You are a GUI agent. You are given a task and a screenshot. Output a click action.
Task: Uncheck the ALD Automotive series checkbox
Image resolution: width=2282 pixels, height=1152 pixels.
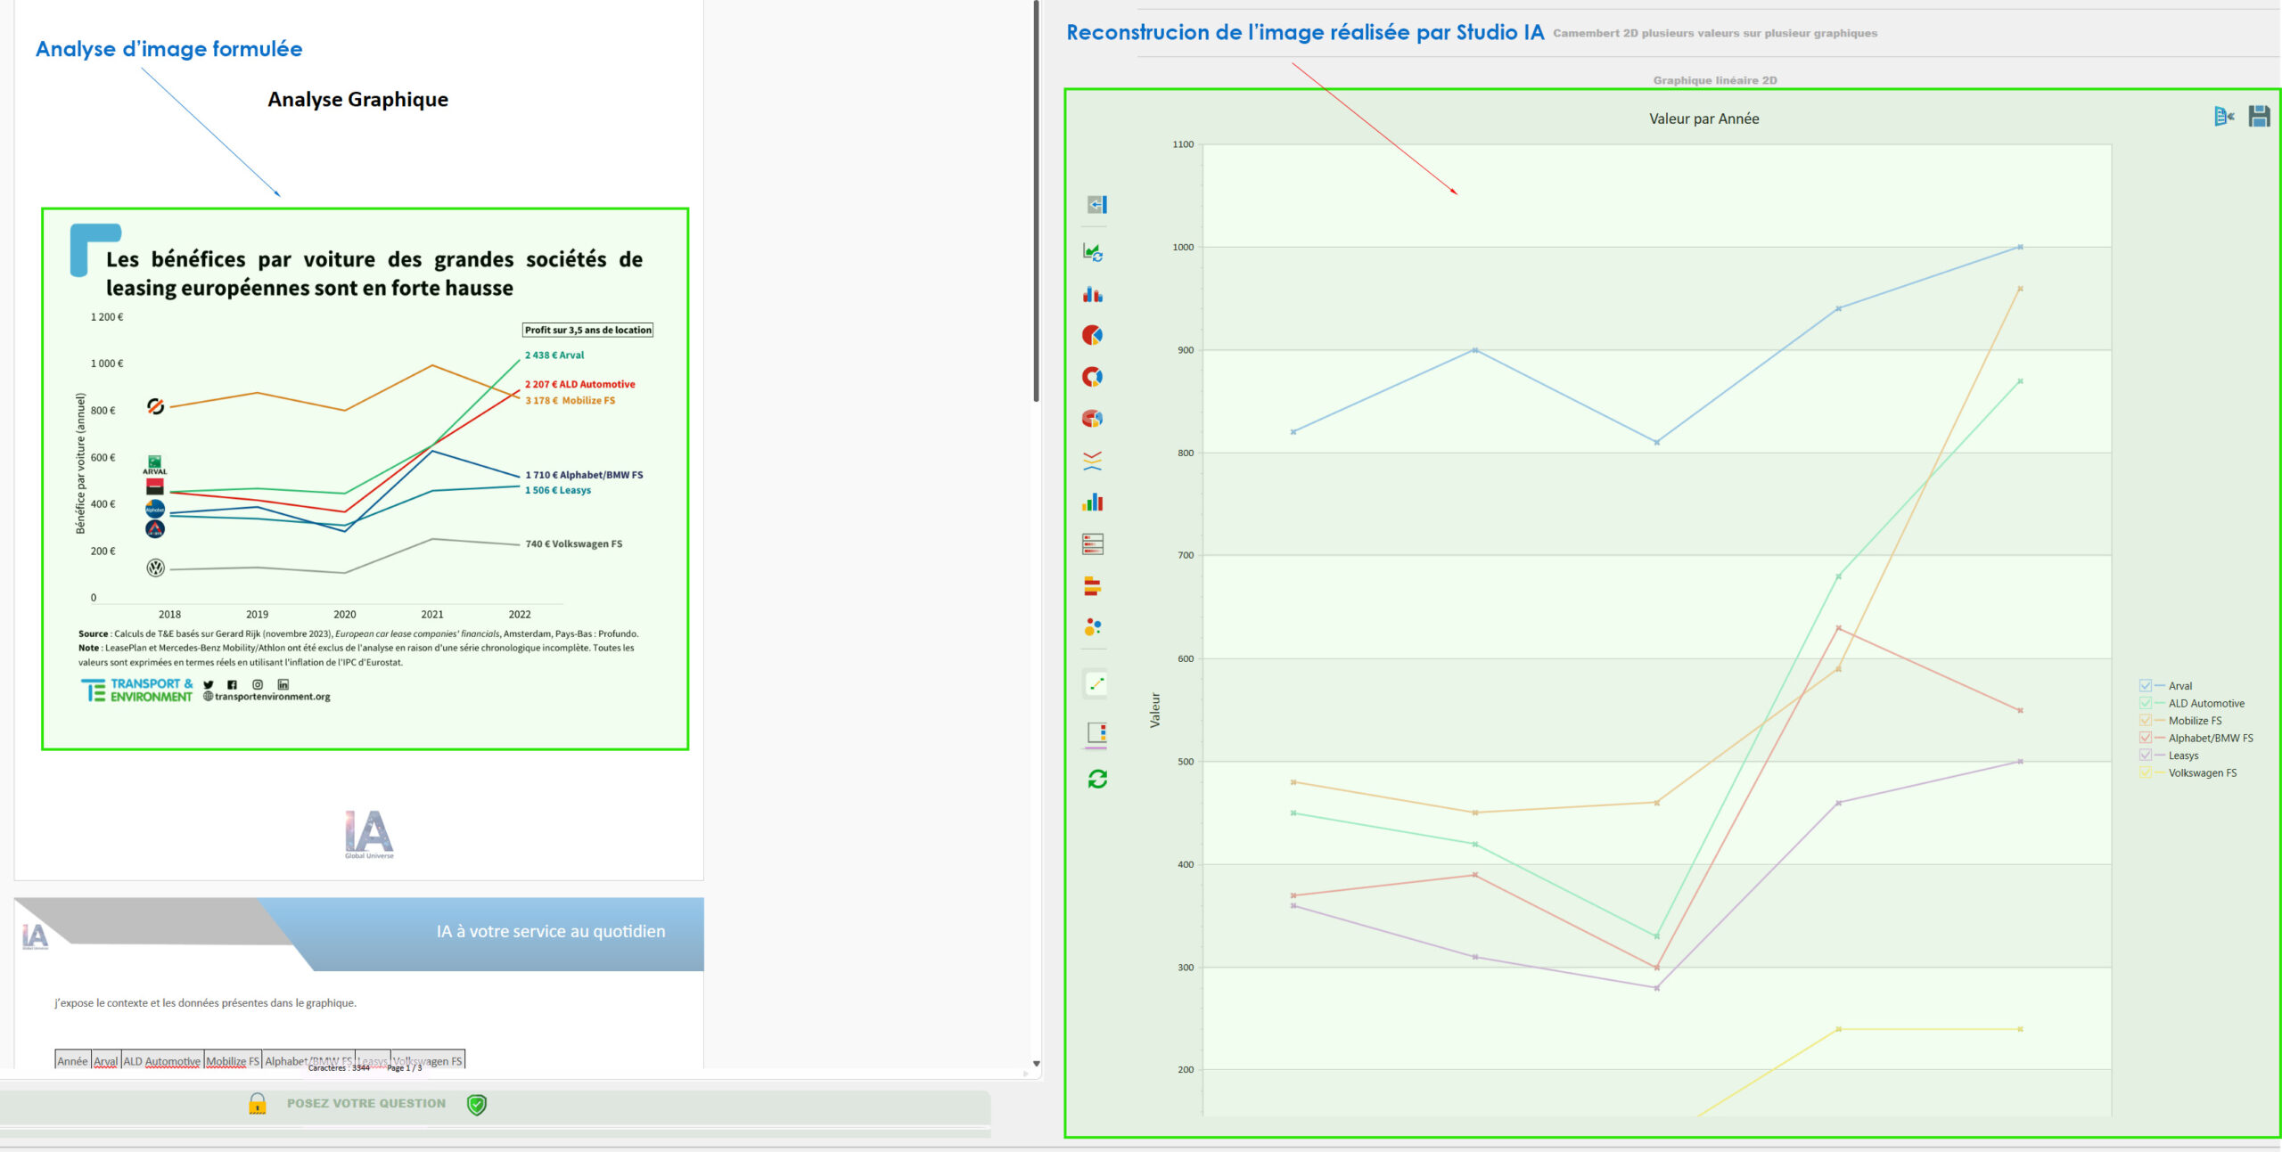pyautogui.click(x=2146, y=703)
